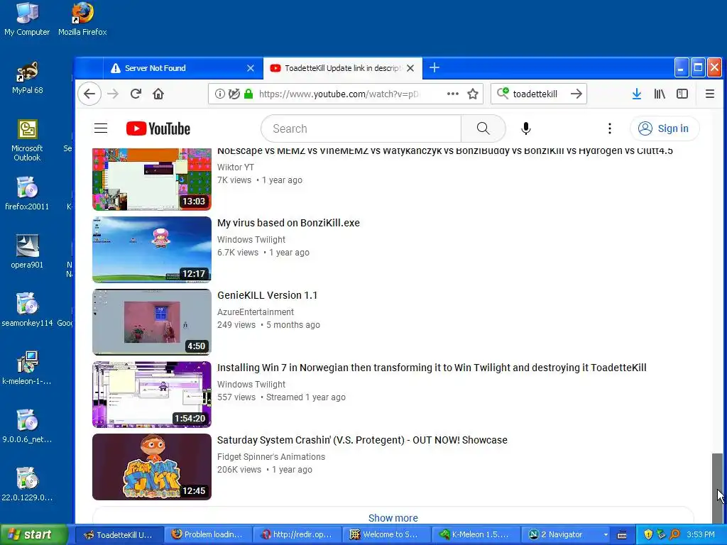
Task: Click the page vertical scrollbar thumb
Action: (x=717, y=488)
